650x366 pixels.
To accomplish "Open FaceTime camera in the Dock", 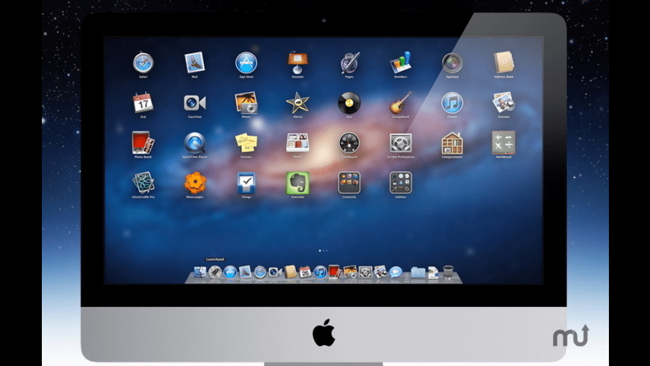I will tap(275, 273).
